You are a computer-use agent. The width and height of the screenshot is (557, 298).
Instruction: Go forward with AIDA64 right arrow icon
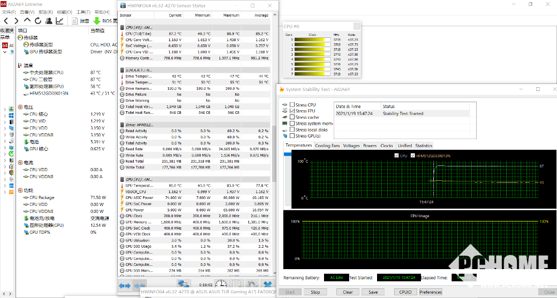(x=17, y=21)
